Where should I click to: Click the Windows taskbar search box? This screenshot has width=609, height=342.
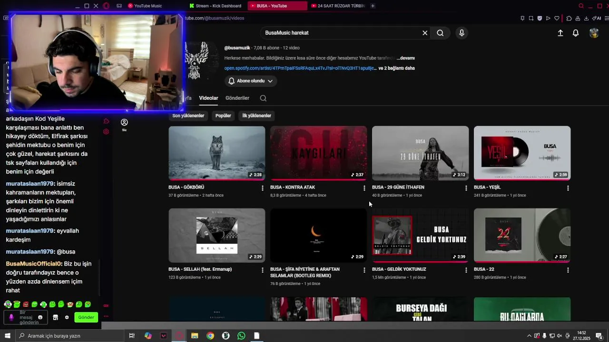(70, 336)
